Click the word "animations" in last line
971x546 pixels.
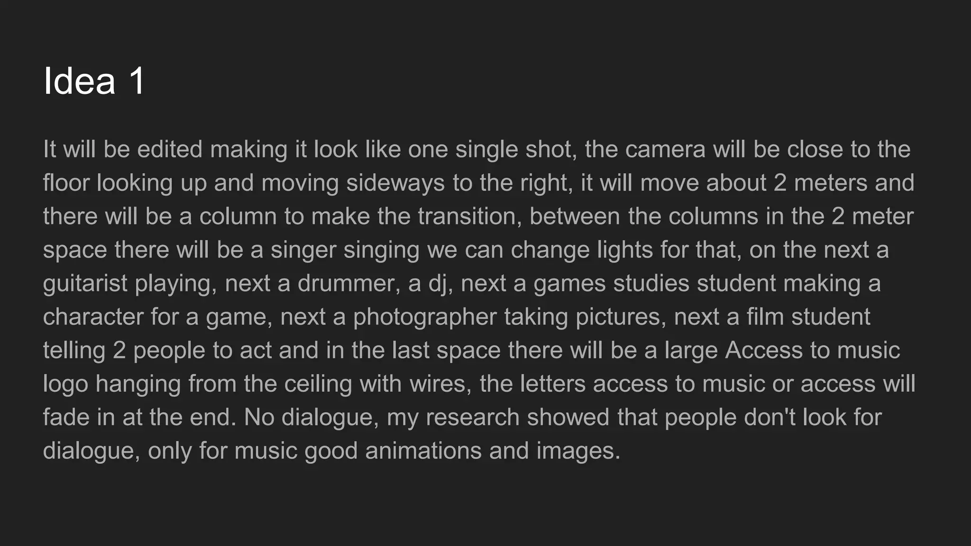click(423, 451)
